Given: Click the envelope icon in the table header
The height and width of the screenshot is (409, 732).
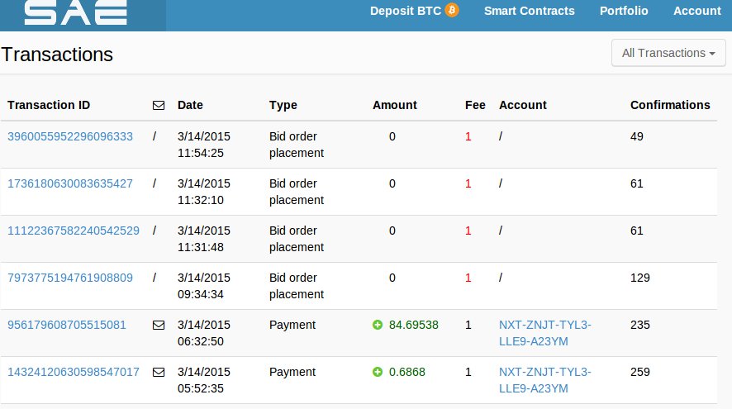Looking at the screenshot, I should click(x=159, y=106).
